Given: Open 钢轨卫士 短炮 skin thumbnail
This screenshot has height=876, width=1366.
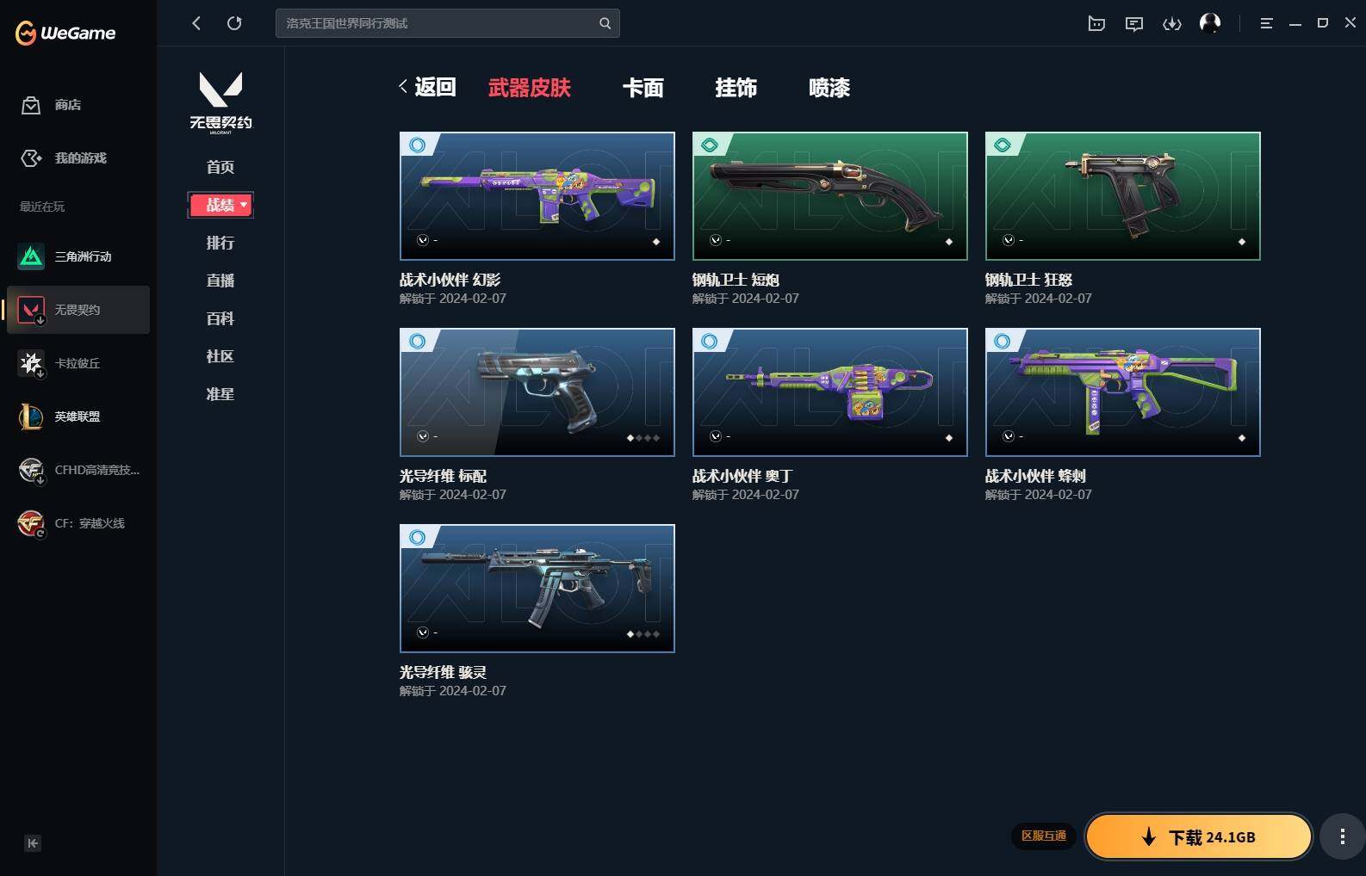Looking at the screenshot, I should click(x=830, y=196).
